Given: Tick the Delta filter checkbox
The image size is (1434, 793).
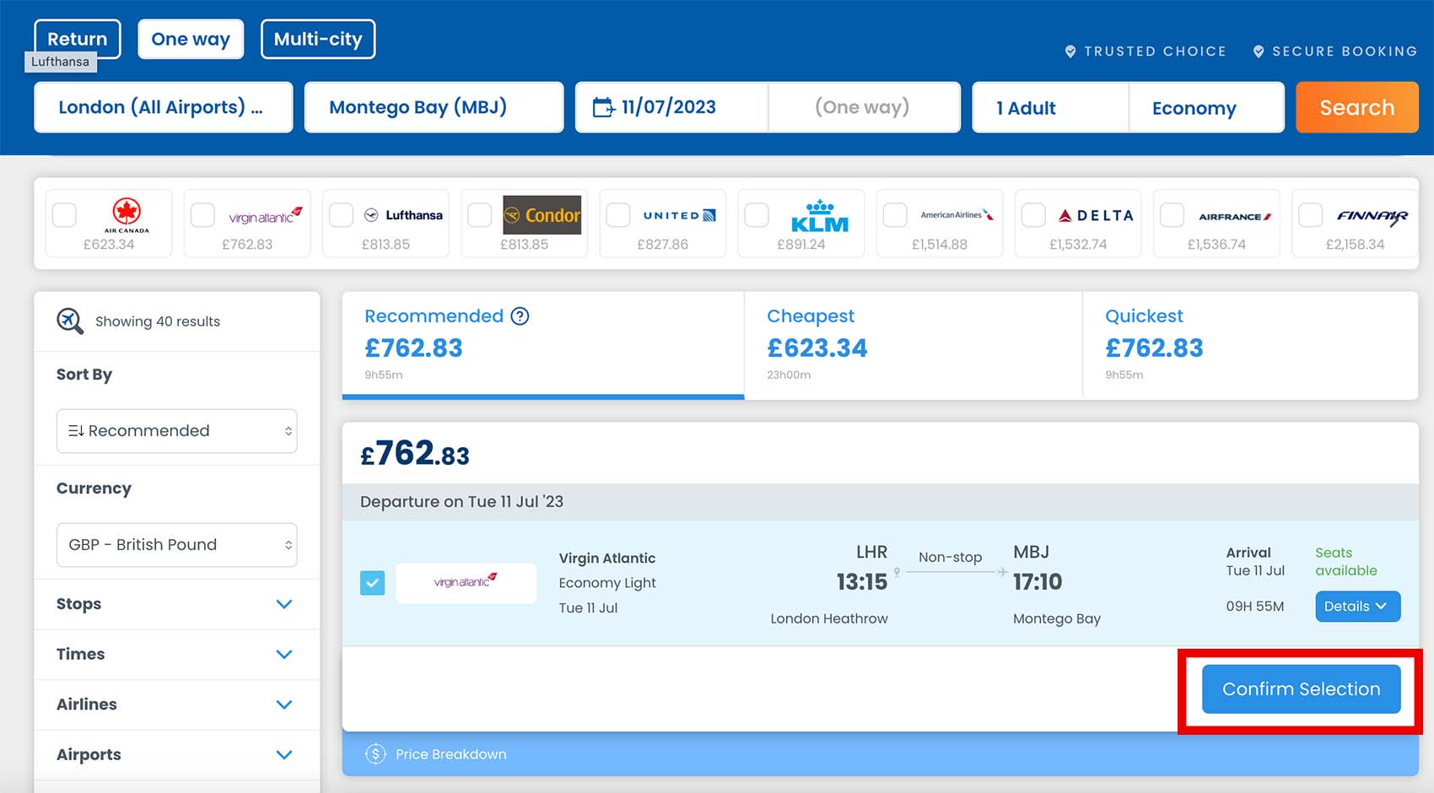Looking at the screenshot, I should point(1033,215).
